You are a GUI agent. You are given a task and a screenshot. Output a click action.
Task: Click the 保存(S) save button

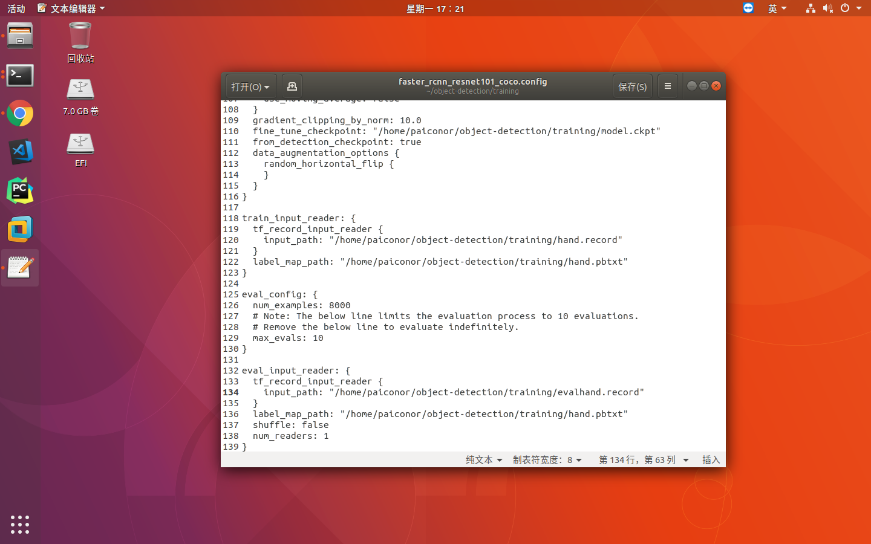632,86
